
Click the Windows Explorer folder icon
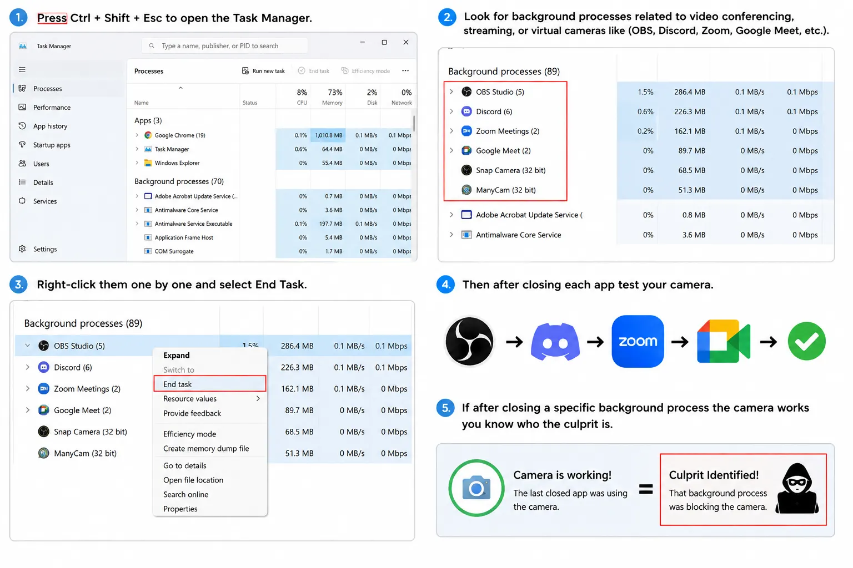click(x=148, y=163)
